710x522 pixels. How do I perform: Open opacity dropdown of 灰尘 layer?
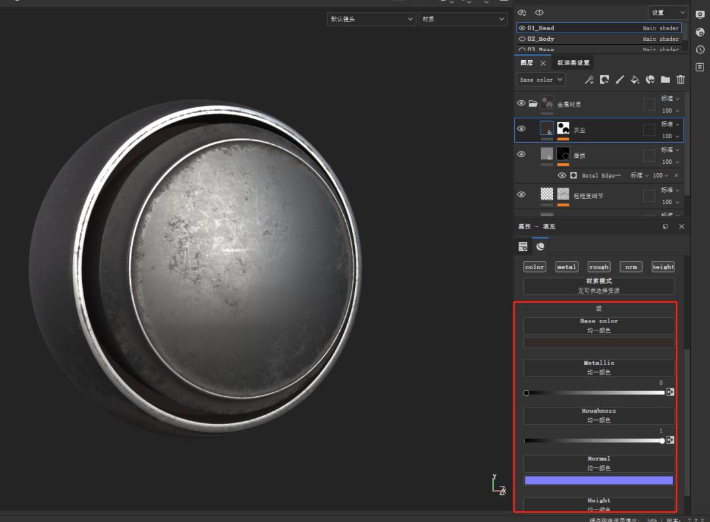point(670,136)
